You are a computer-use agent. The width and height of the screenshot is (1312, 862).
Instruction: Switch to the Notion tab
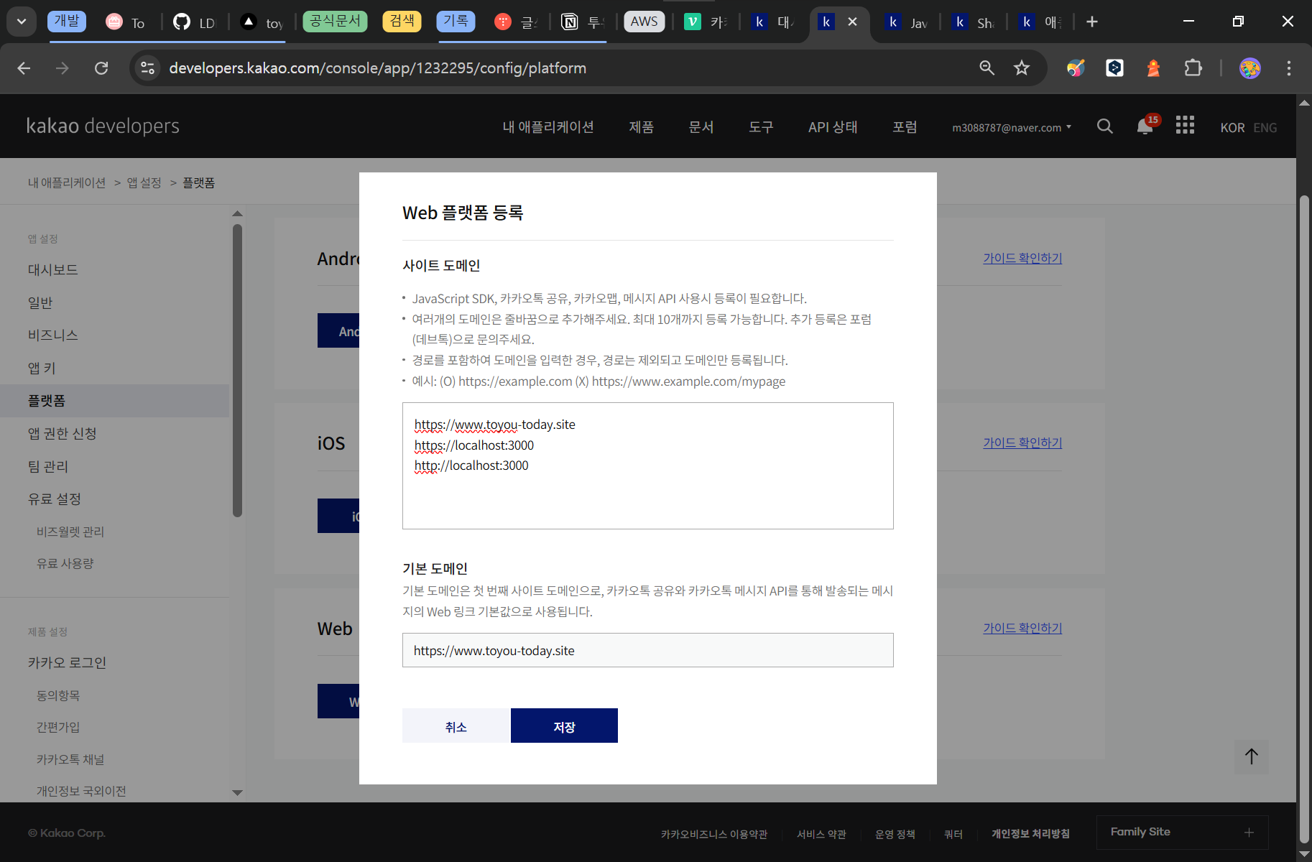[x=583, y=22]
